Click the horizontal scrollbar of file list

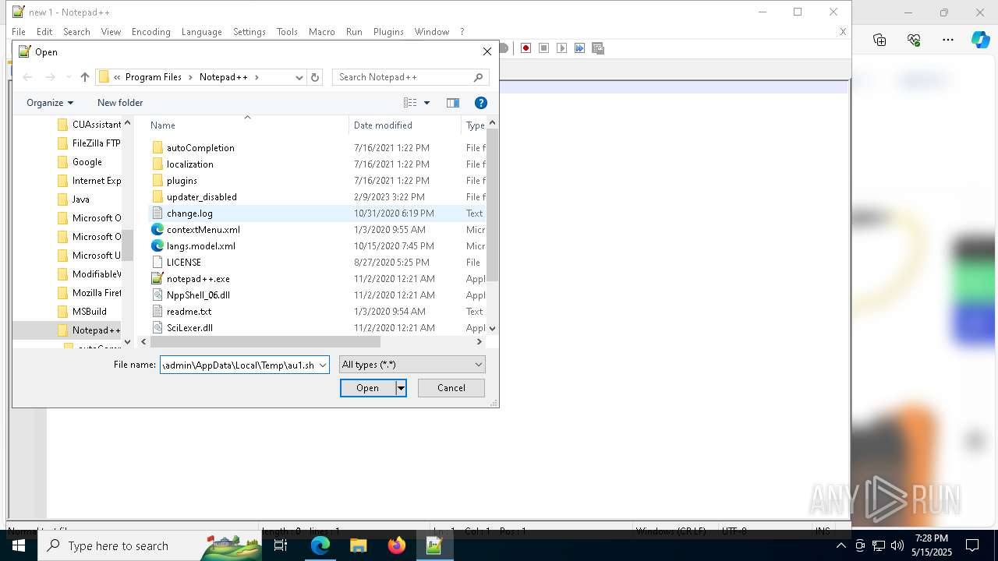266,341
